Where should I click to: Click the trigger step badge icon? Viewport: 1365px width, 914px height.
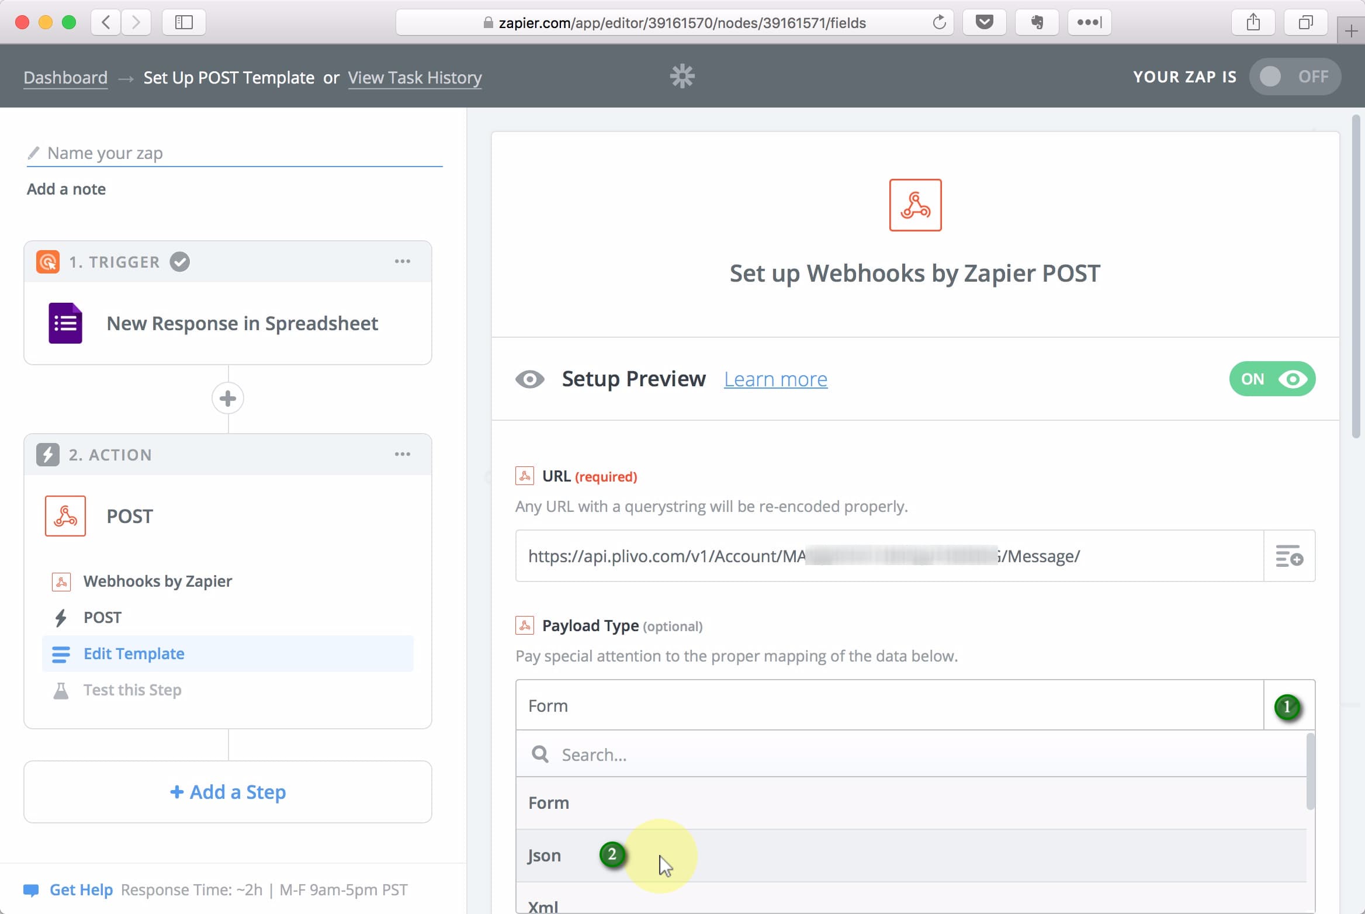pos(48,262)
